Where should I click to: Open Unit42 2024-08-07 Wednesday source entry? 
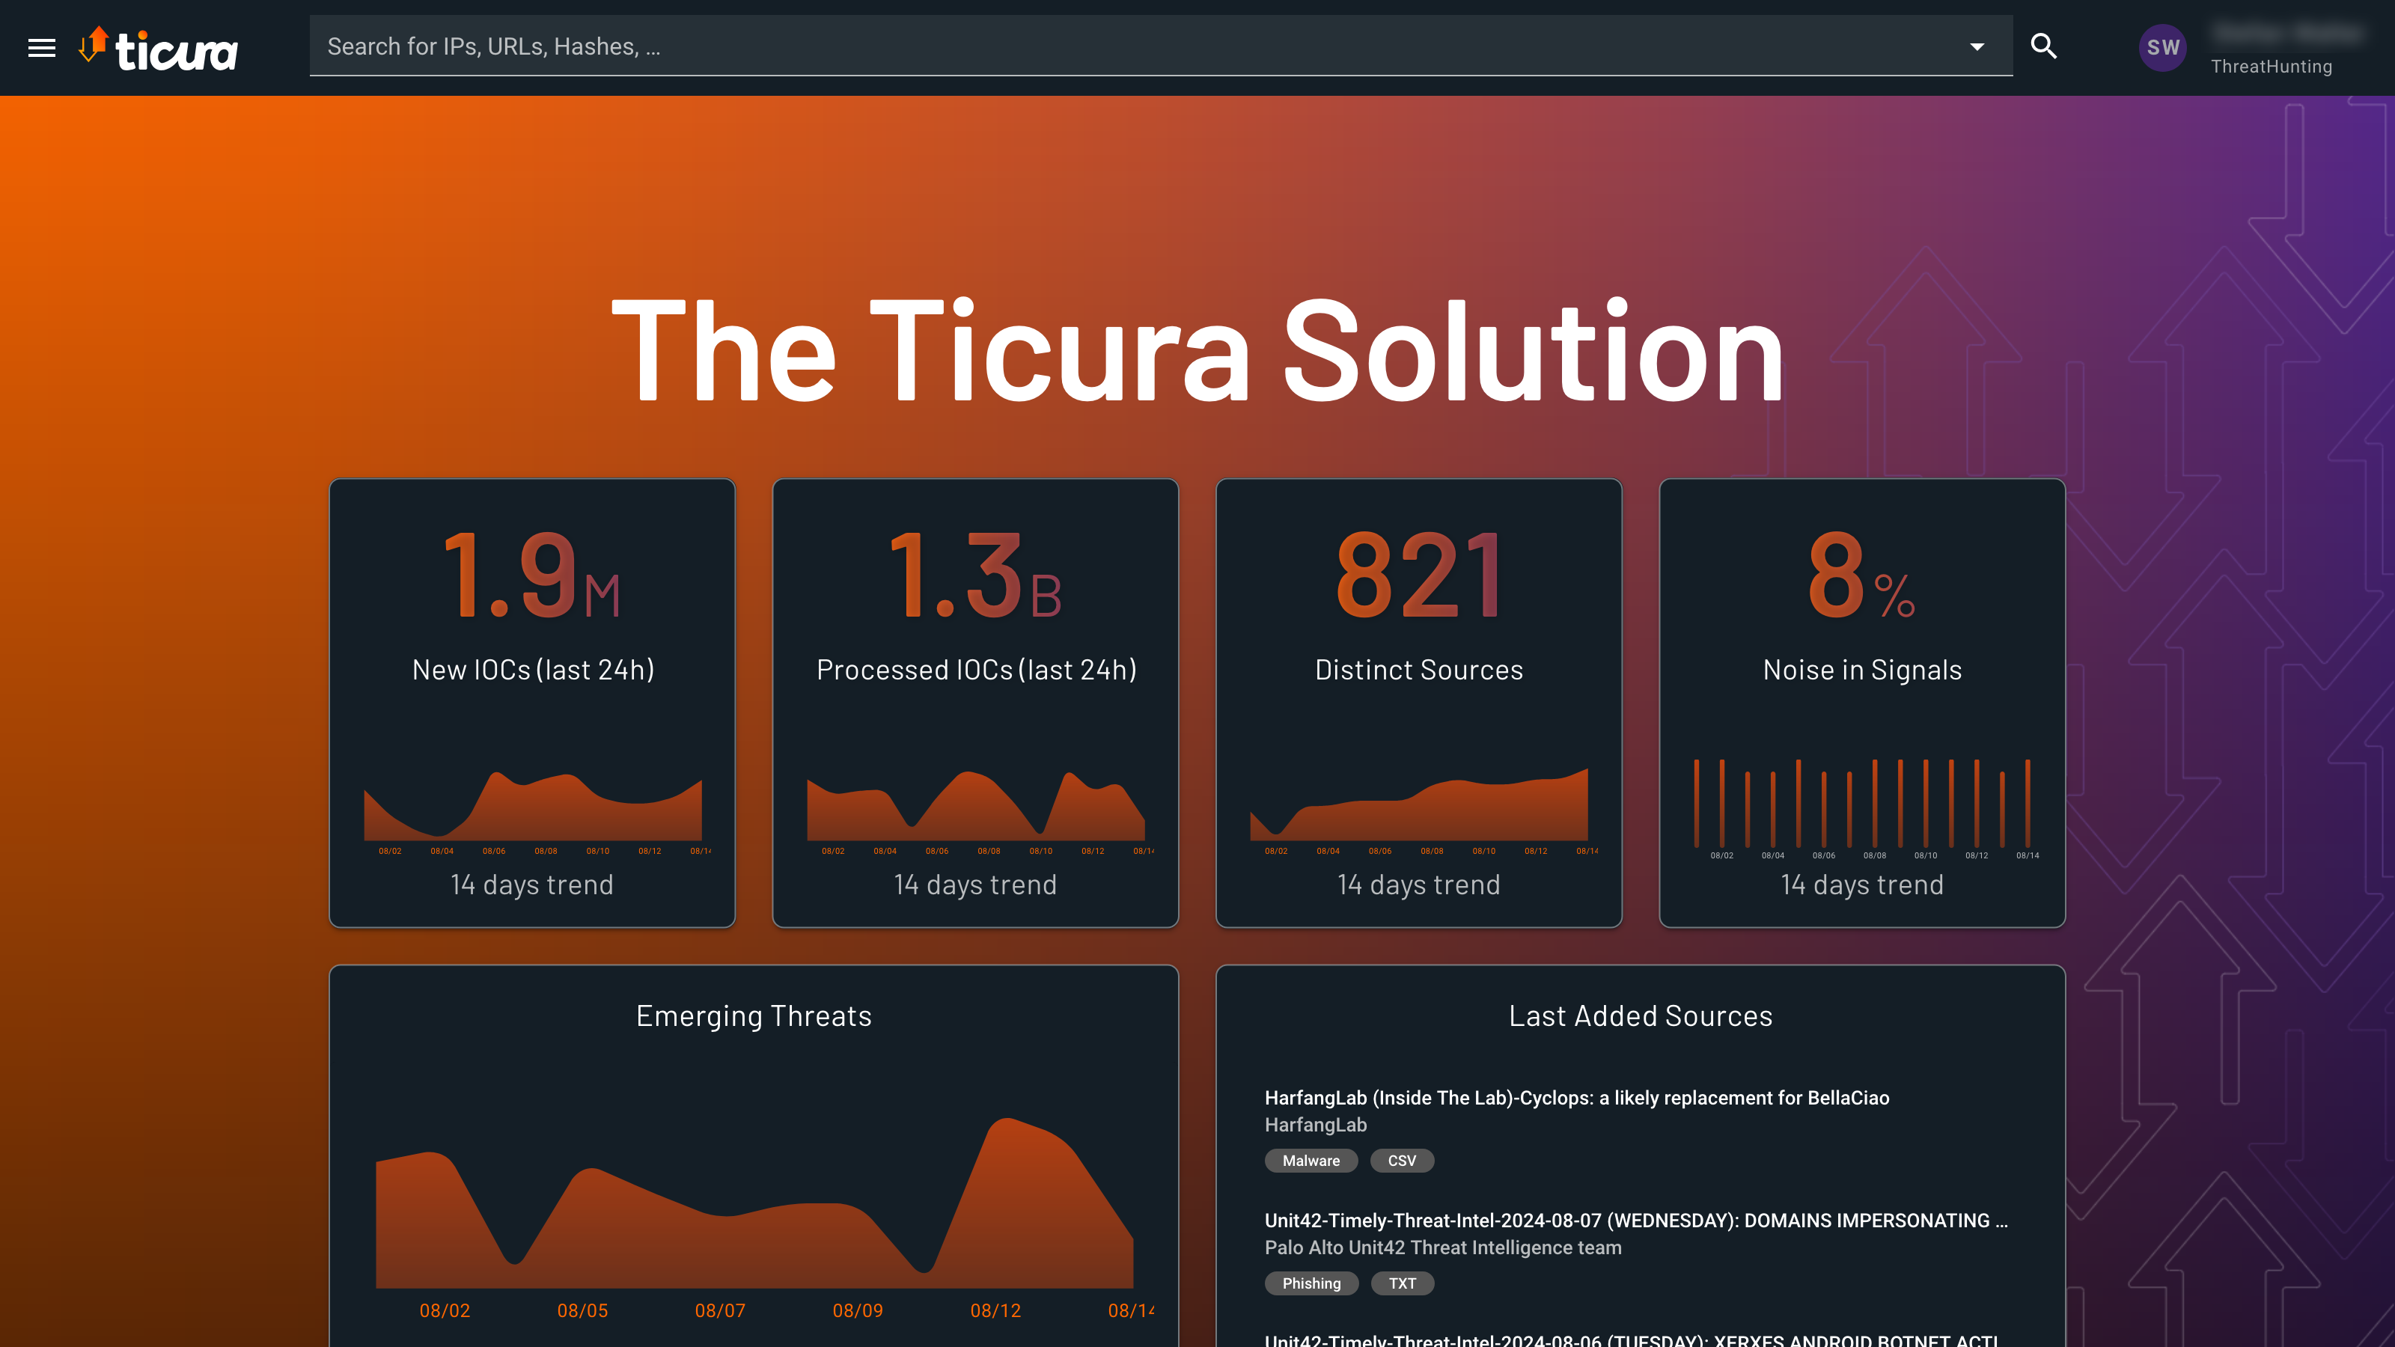pyautogui.click(x=1635, y=1221)
